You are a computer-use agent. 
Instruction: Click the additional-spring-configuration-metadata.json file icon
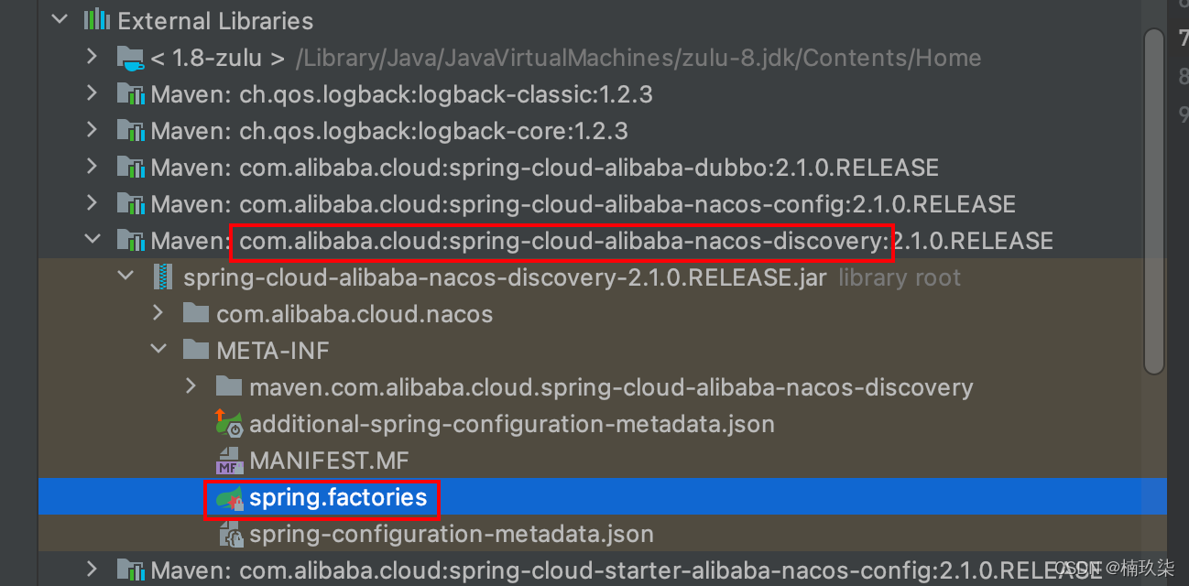point(228,424)
